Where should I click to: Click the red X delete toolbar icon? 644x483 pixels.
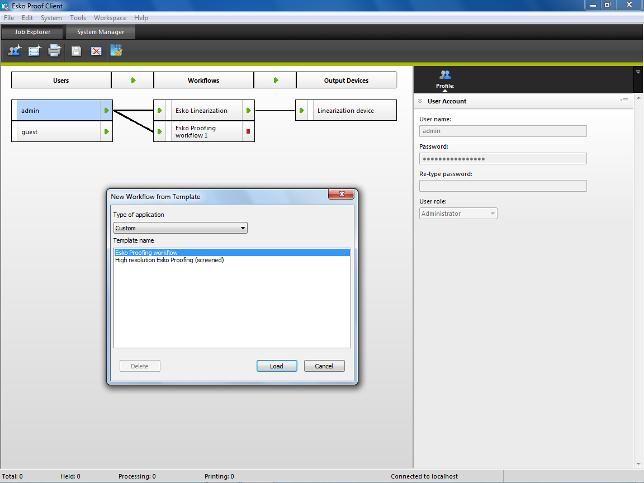[96, 51]
